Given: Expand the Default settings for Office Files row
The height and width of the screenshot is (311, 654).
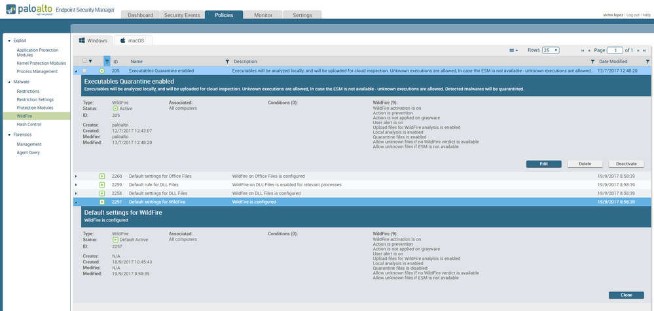Looking at the screenshot, I should (x=76, y=176).
